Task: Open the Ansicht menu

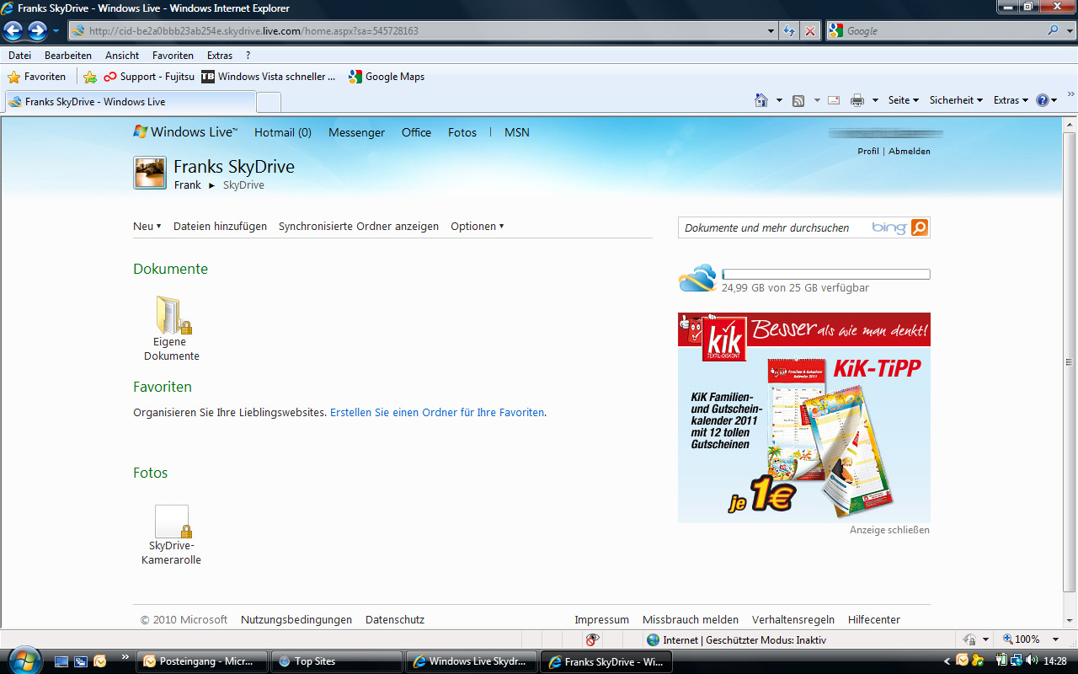Action: (x=122, y=56)
